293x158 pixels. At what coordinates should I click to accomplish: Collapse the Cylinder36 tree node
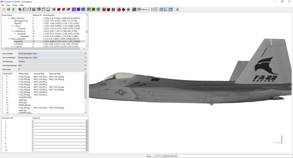point(15,34)
